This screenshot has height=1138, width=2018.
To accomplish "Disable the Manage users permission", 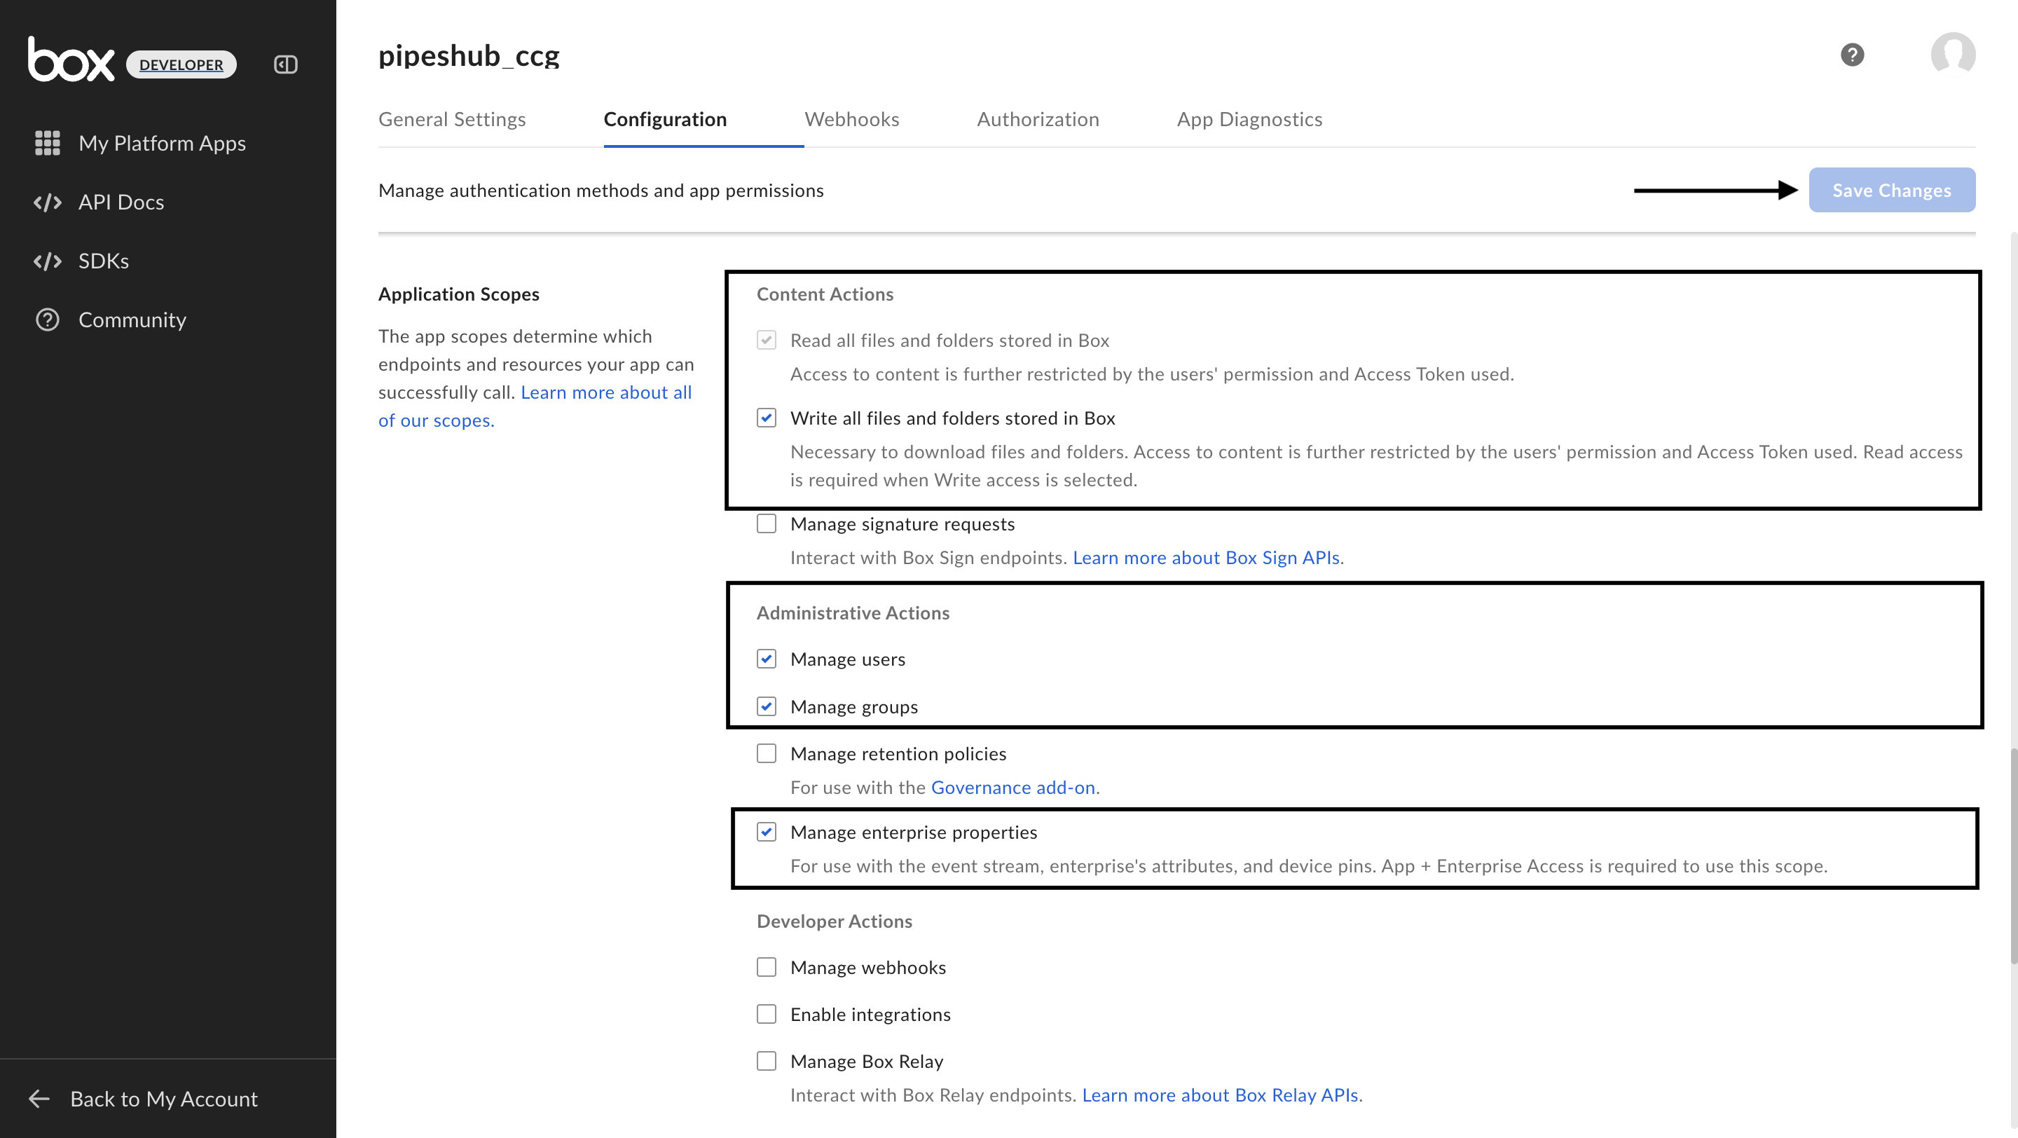I will (x=766, y=659).
